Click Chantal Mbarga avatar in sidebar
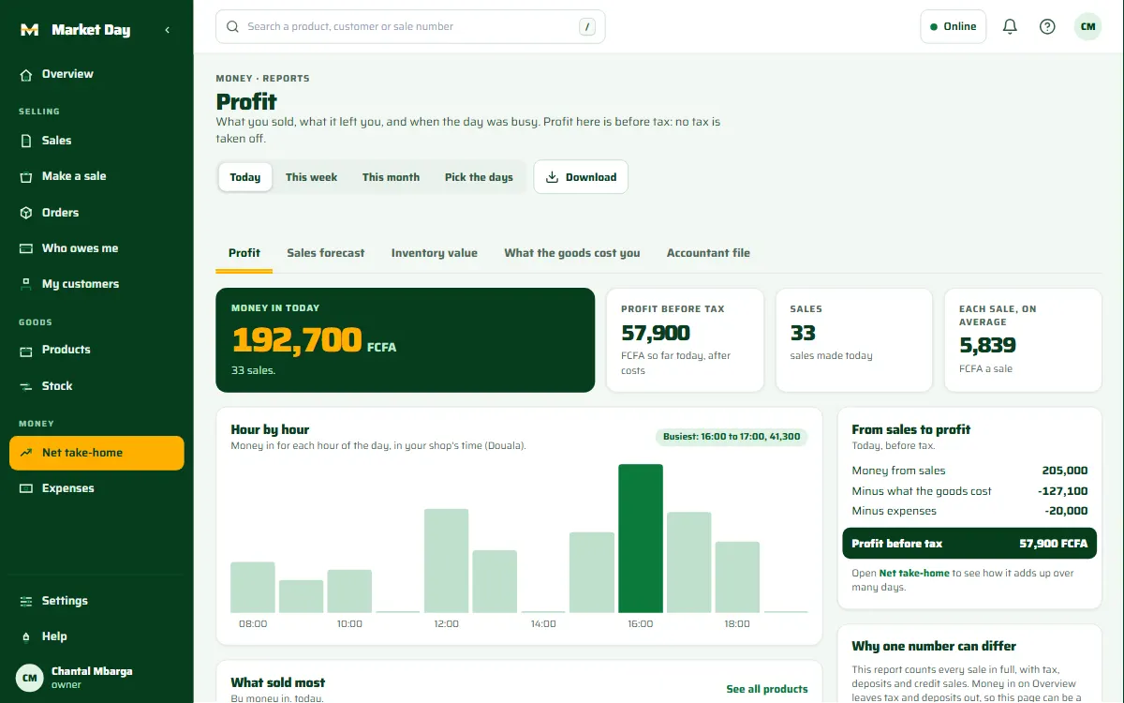This screenshot has height=703, width=1124. 30,678
